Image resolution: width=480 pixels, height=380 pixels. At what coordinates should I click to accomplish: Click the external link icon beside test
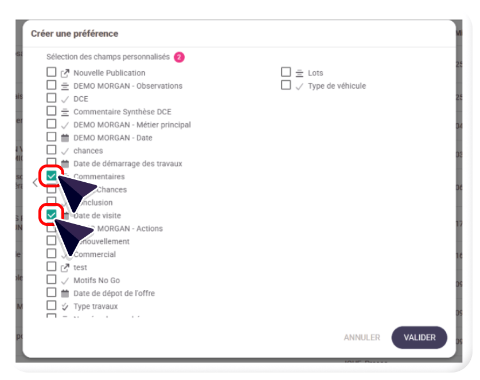[65, 267]
